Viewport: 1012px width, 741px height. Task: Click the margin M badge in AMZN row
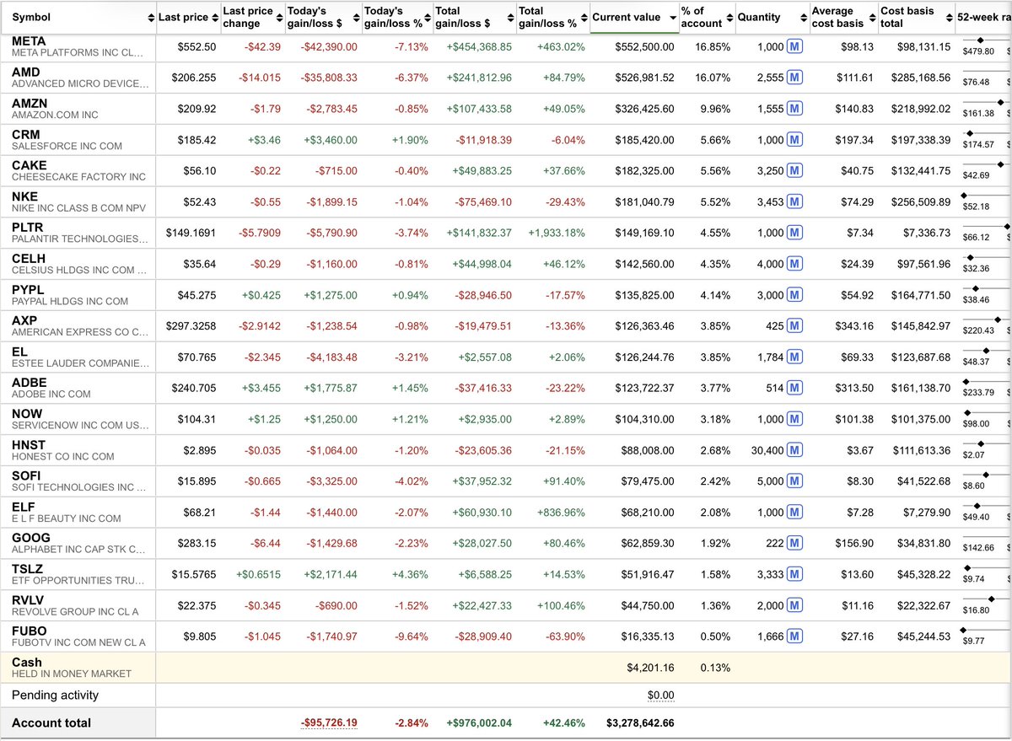(794, 109)
